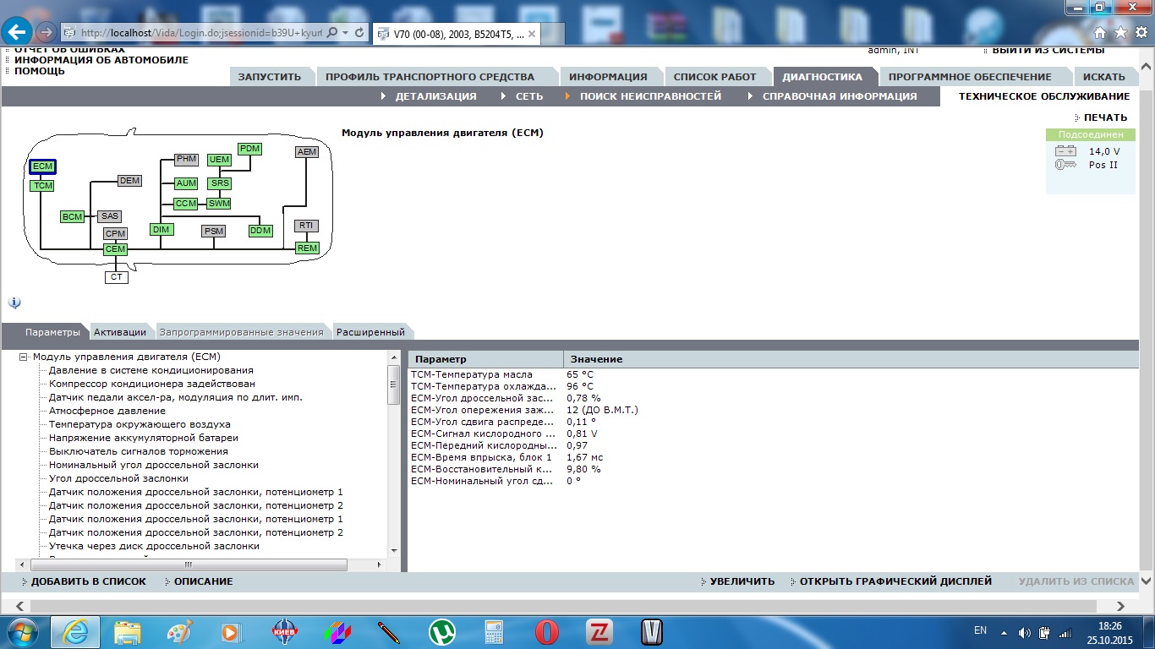The width and height of the screenshot is (1155, 649).
Task: Select the SRS module node
Action: point(220,183)
